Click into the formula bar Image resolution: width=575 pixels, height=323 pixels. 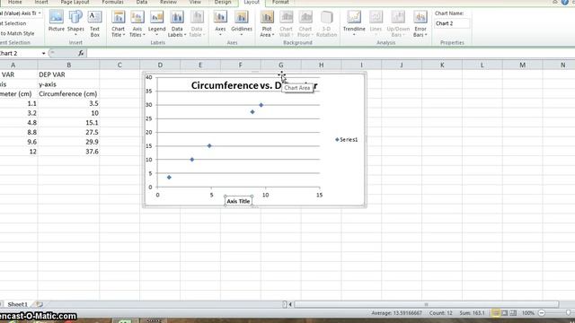[330, 54]
